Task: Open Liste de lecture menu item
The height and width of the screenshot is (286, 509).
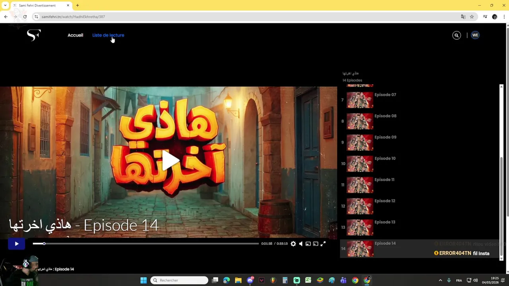Action: (x=108, y=35)
